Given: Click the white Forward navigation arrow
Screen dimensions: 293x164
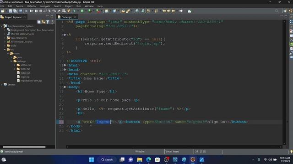Looking at the screenshot, I should pyautogui.click(x=181, y=11).
